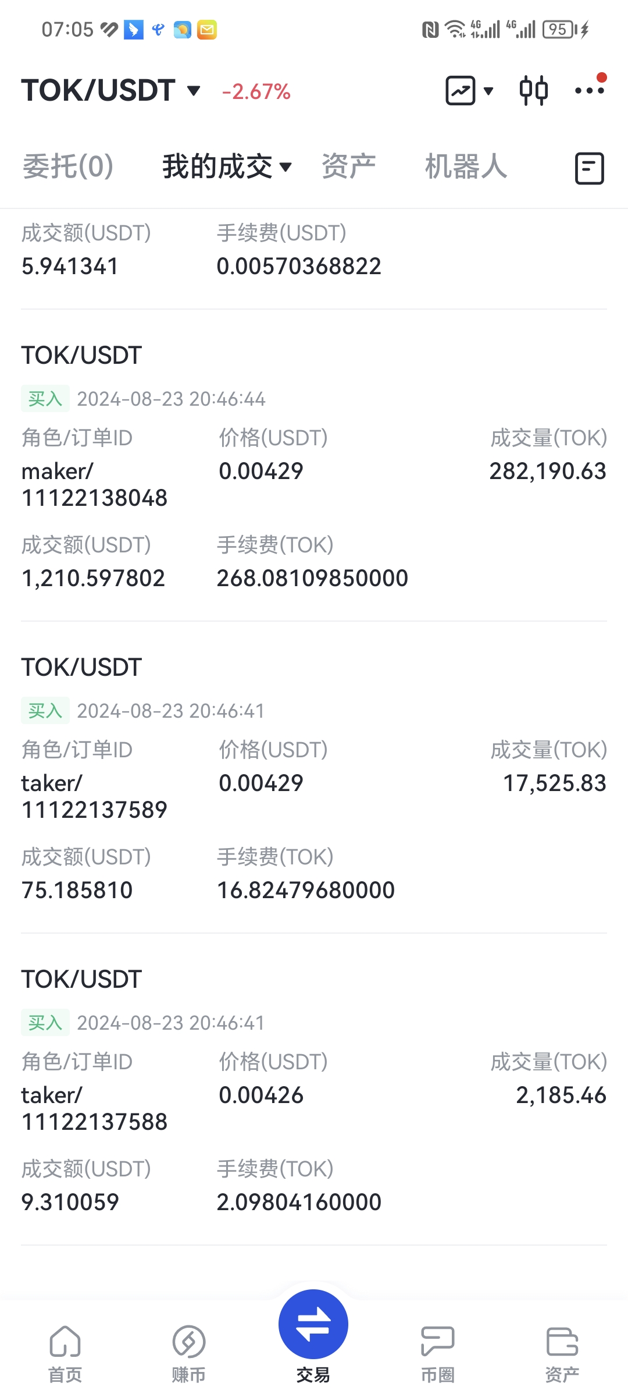628x1397 pixels.
Task: Tap the mail notification status icon
Action: (207, 30)
